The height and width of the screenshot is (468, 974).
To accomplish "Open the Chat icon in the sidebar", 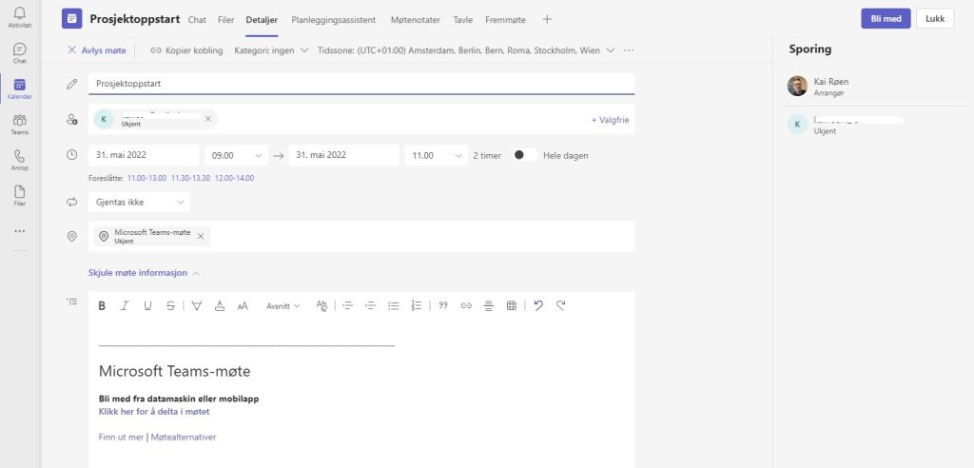I will click(x=20, y=53).
